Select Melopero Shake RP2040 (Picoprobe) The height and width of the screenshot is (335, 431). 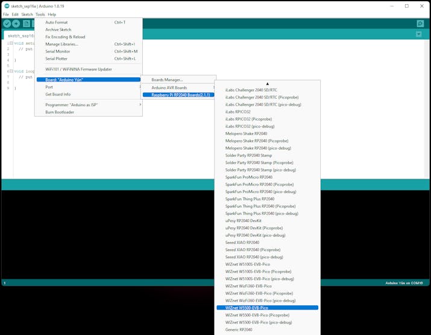[267, 141]
